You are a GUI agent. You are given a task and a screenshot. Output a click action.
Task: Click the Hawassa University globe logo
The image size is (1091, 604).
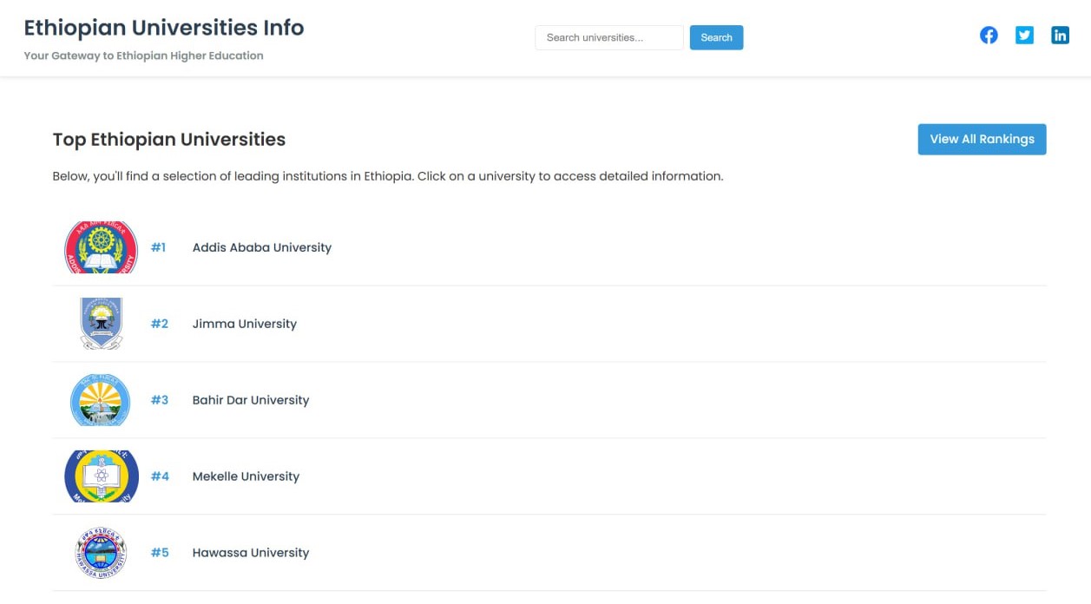pos(101,552)
